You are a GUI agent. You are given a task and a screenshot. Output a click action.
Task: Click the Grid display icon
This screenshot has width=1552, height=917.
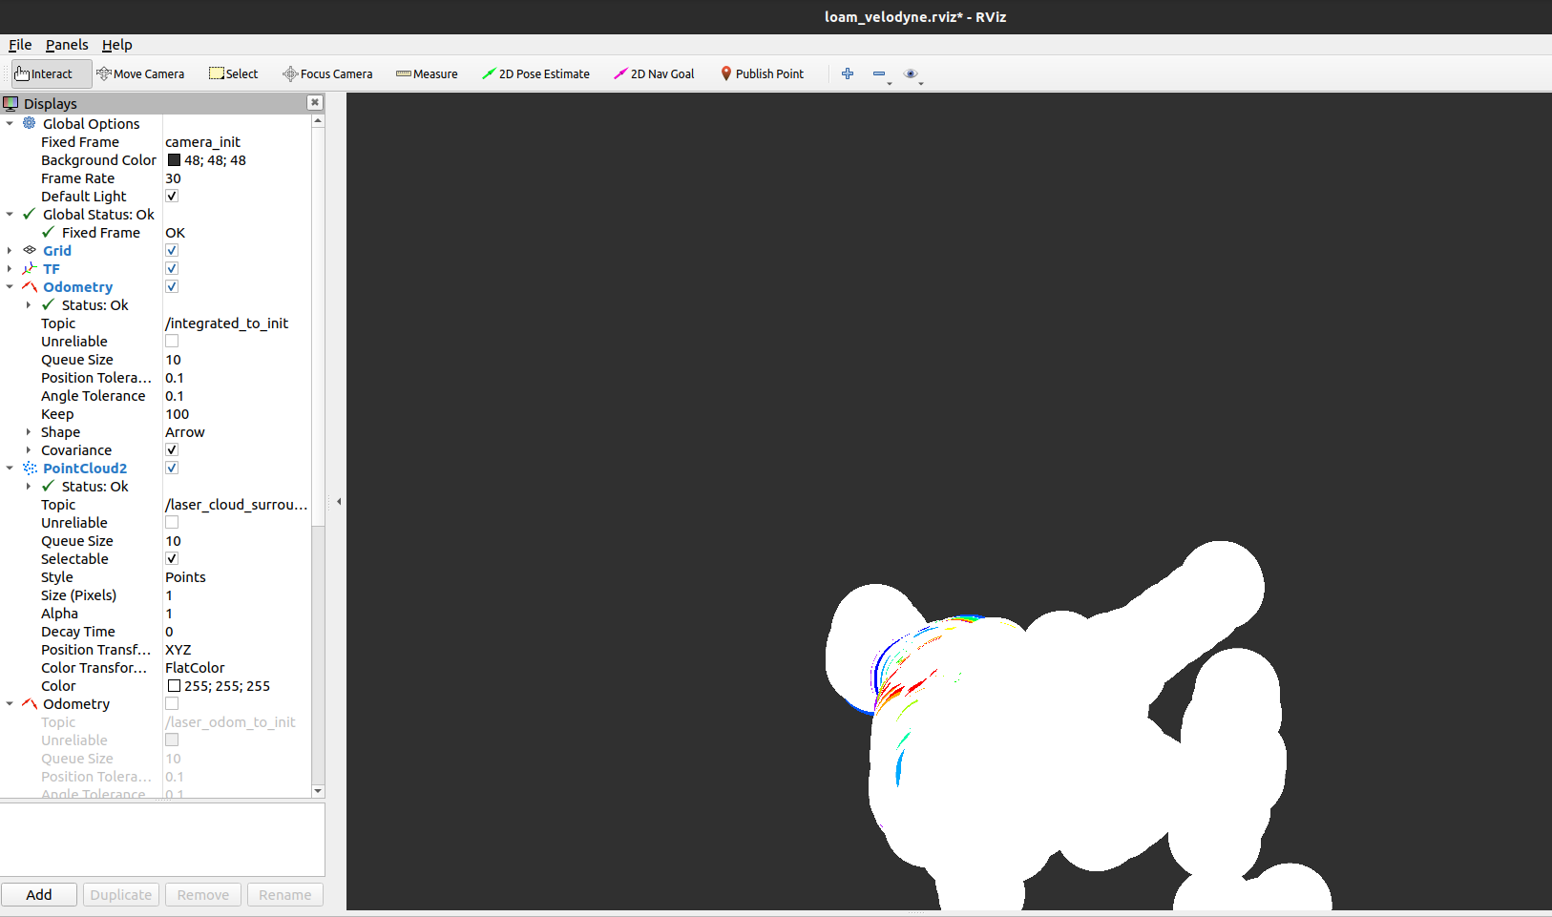click(30, 250)
